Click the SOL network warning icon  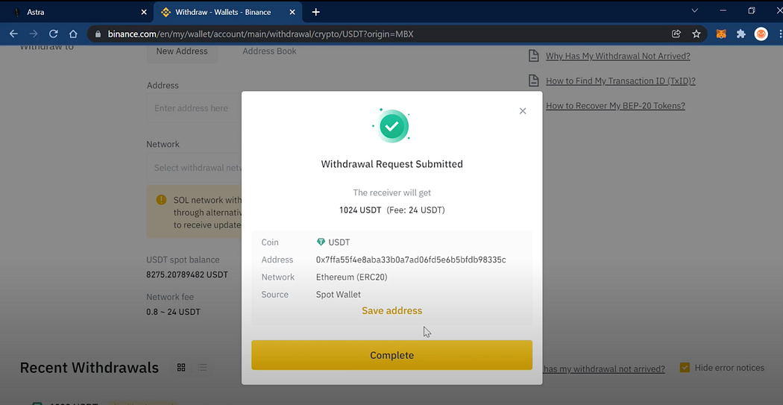[x=161, y=200]
